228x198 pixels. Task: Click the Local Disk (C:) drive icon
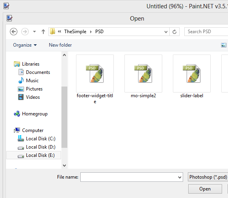coord(21,138)
